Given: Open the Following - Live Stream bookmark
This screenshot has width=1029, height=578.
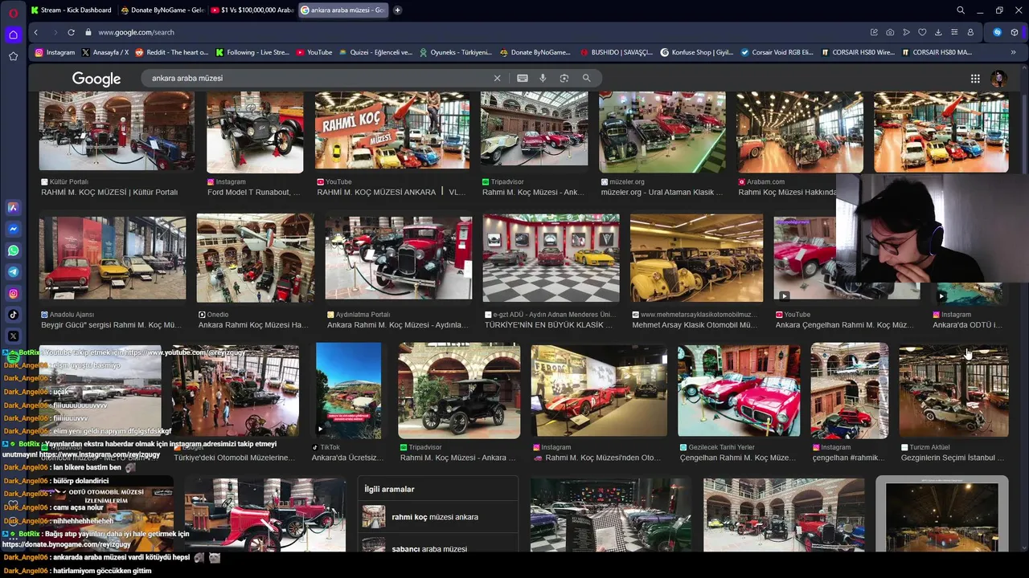Looking at the screenshot, I should coord(252,52).
